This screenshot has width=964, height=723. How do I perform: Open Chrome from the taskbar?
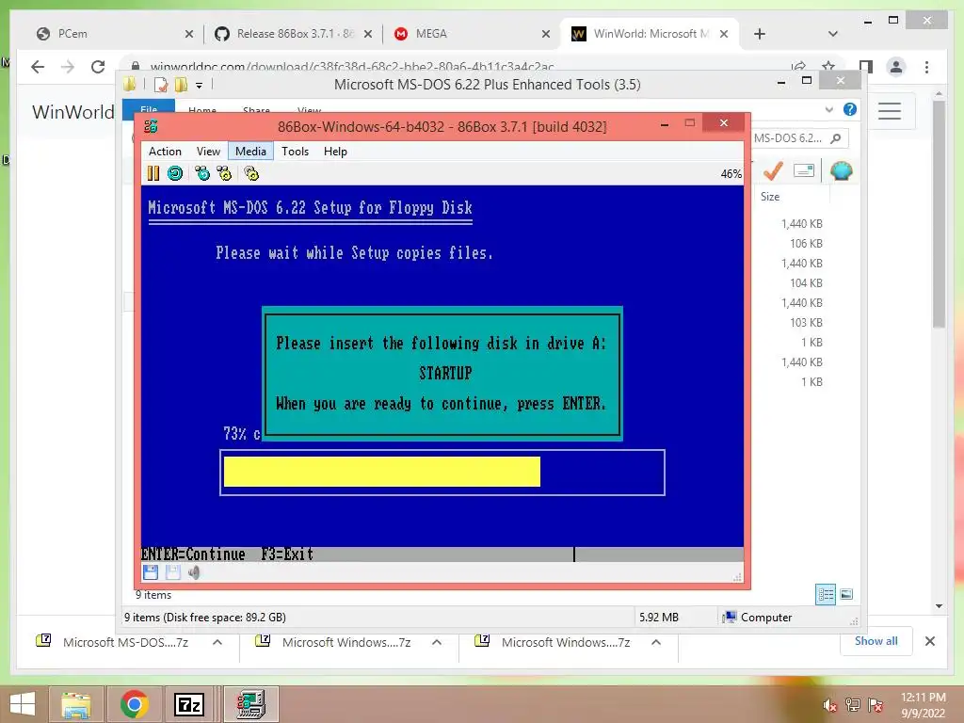tap(134, 704)
